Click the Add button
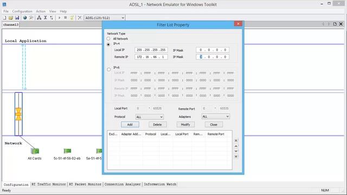 (x=130, y=125)
